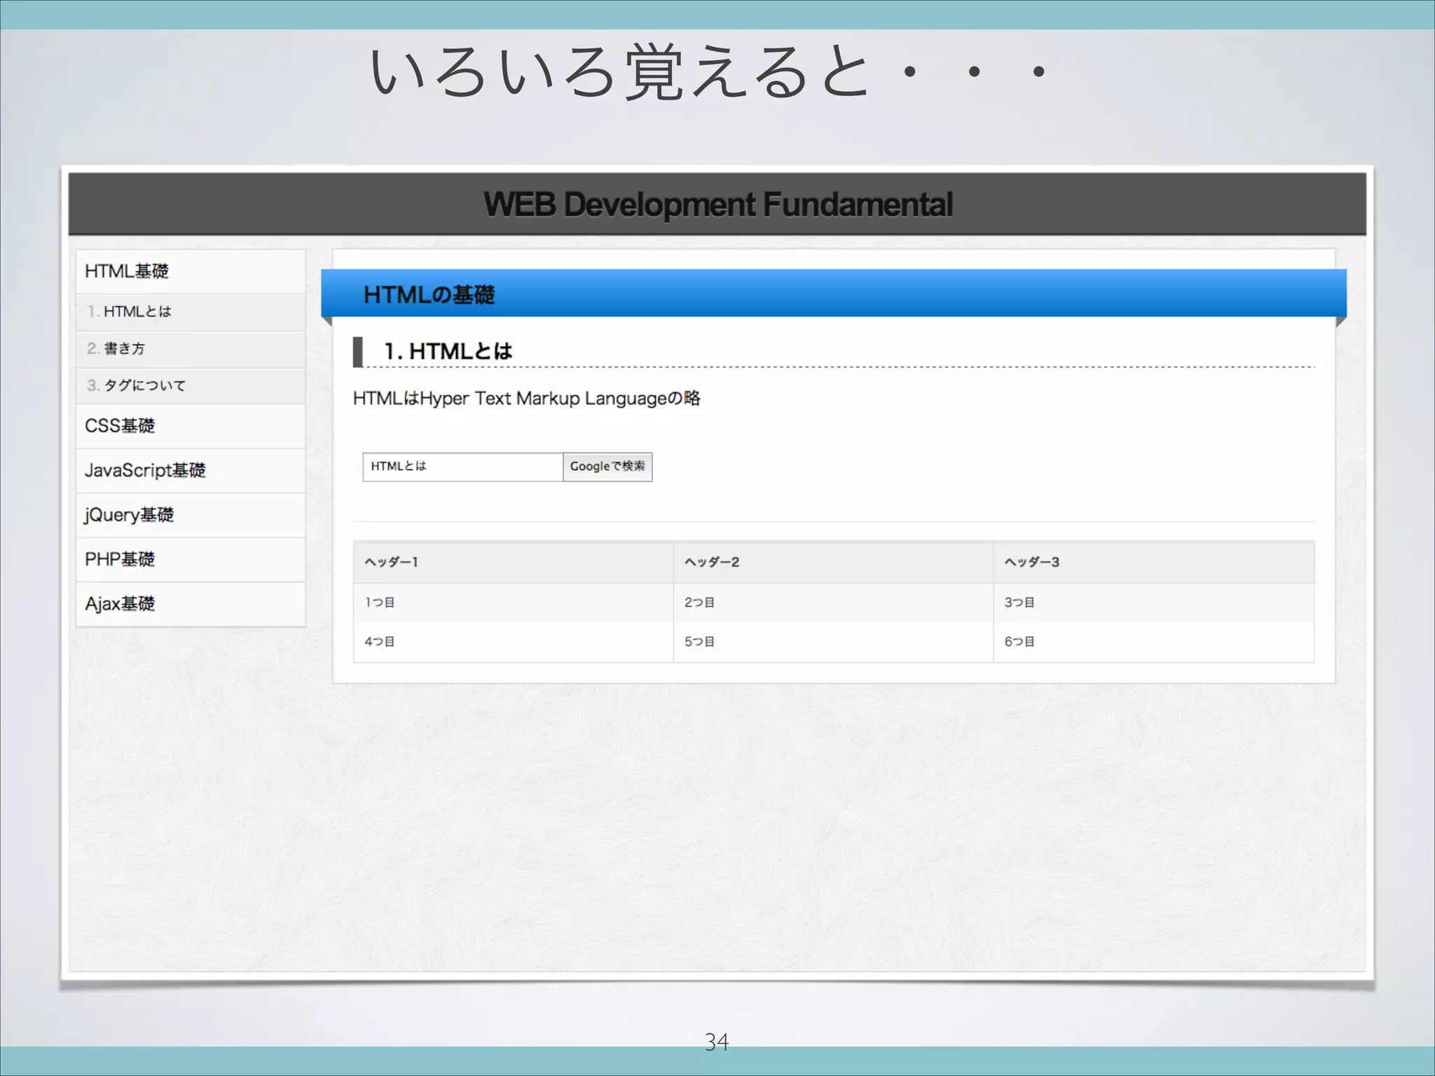The width and height of the screenshot is (1435, 1076).
Task: Click the '1. HTMLとは' section heading
Action: pyautogui.click(x=448, y=351)
